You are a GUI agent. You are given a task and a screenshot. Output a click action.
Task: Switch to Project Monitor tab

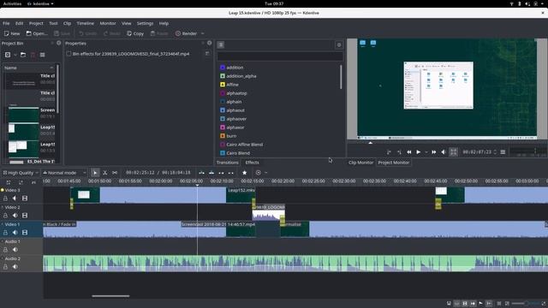point(394,163)
